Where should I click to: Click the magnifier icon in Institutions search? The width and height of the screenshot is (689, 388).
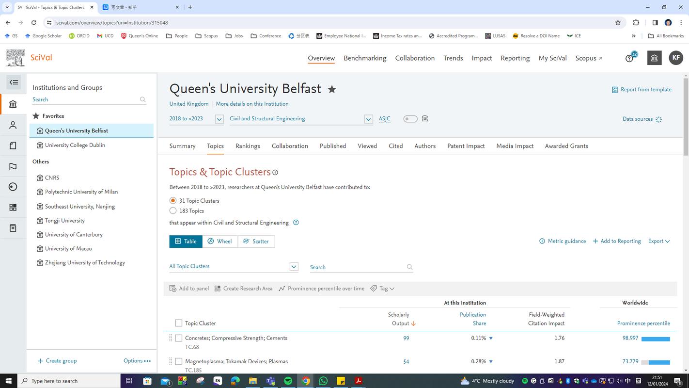point(143,99)
